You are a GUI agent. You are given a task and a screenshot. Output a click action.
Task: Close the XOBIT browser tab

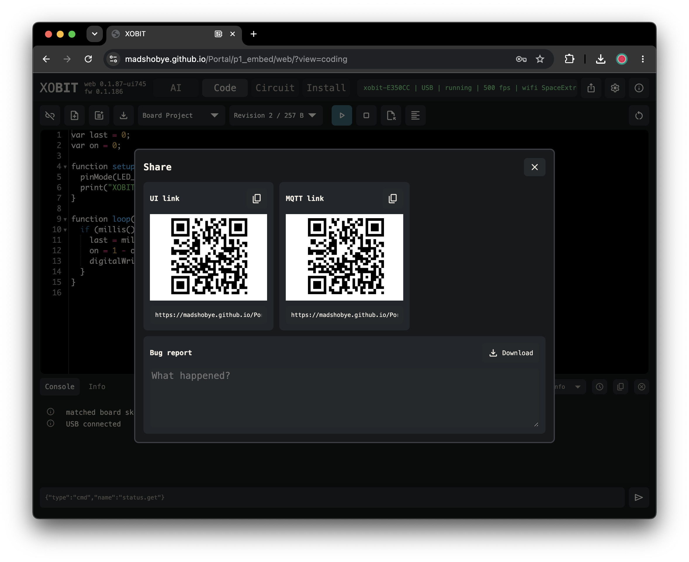(x=233, y=34)
